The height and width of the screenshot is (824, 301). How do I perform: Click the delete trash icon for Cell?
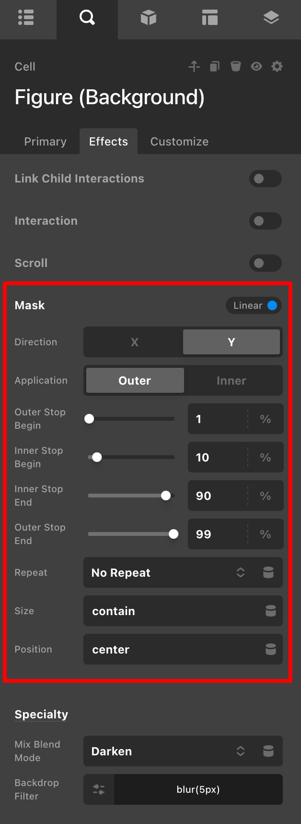click(235, 66)
